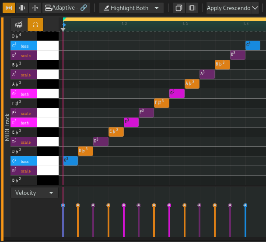Click the first magenta velocity handle
This screenshot has width=266, height=242.
click(x=124, y=205)
